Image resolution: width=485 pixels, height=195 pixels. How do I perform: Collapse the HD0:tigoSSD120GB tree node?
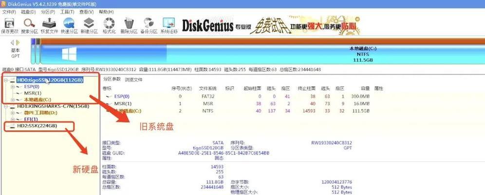tap(5, 80)
